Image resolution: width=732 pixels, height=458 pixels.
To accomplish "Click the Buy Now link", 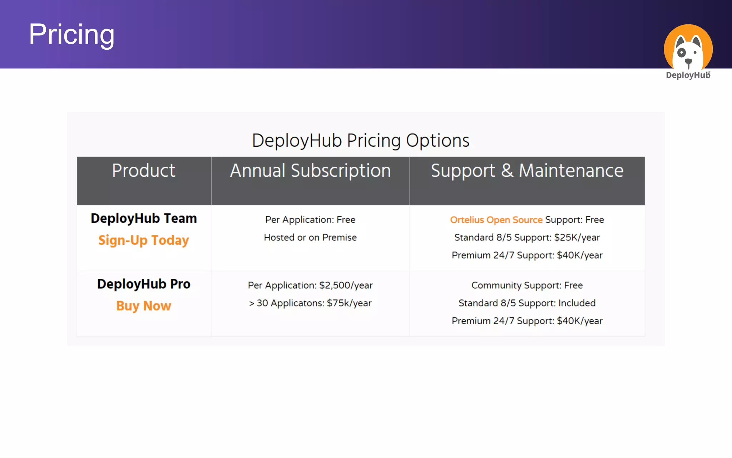I will (x=144, y=306).
